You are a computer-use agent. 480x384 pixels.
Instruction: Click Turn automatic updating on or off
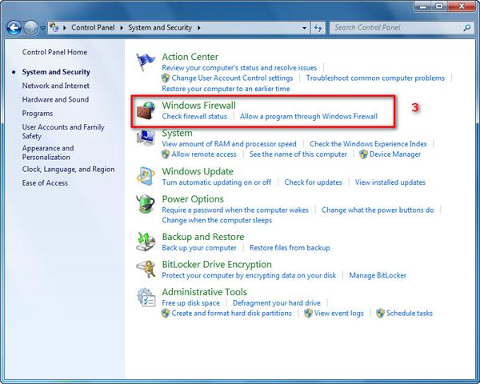[x=217, y=182]
